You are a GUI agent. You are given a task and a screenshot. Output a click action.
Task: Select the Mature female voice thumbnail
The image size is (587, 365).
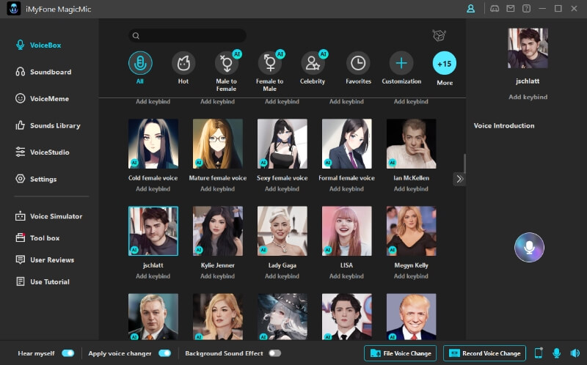pyautogui.click(x=217, y=144)
